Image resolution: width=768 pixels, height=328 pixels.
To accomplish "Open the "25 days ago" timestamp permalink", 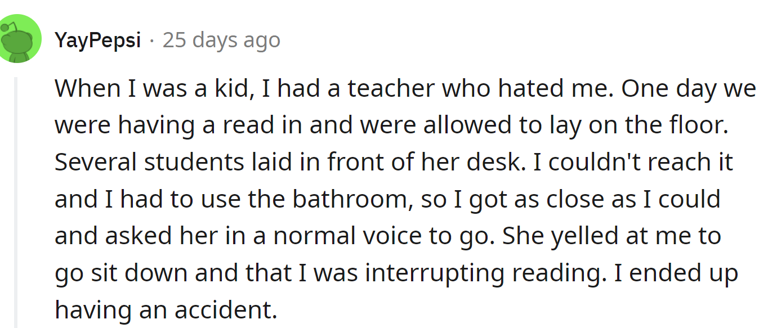I will click(221, 41).
